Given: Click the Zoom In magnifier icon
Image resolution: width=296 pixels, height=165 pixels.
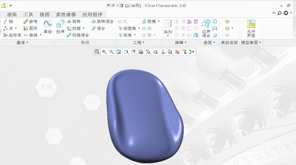Looking at the screenshot, I should pyautogui.click(x=104, y=52).
